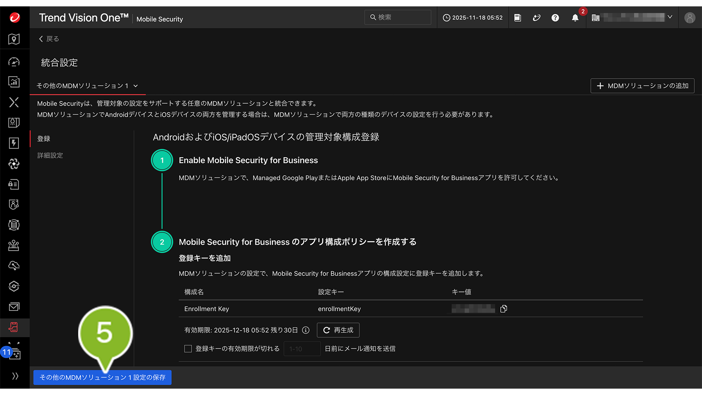Open the email envelope sidebar icon

point(14,307)
